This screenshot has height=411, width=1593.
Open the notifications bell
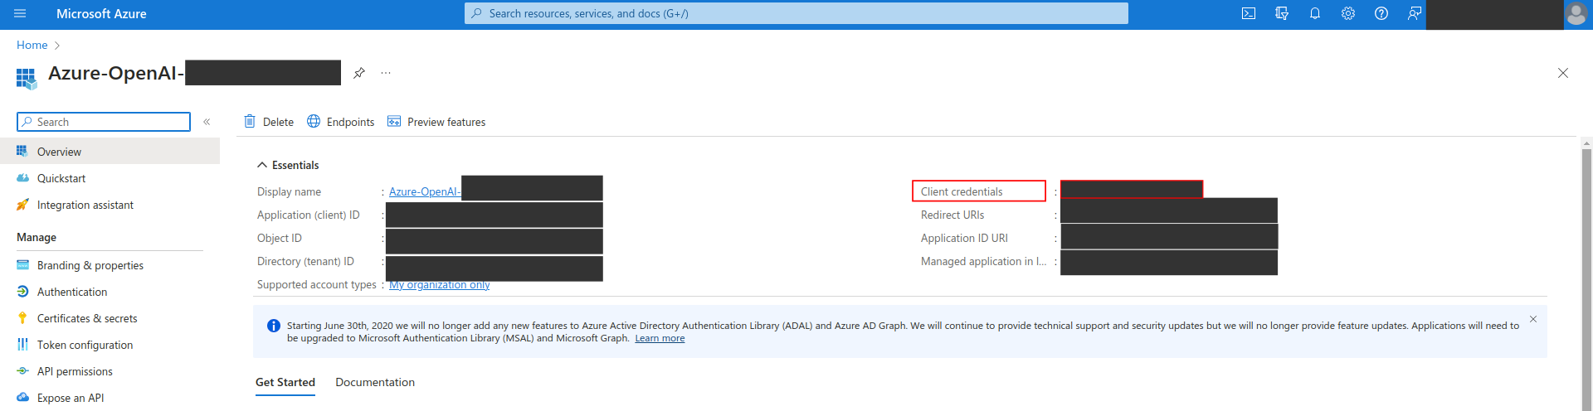coord(1314,13)
